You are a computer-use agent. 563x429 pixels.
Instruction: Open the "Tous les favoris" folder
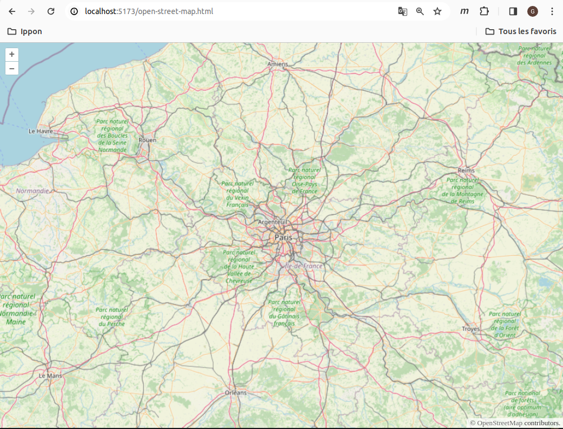tap(521, 31)
